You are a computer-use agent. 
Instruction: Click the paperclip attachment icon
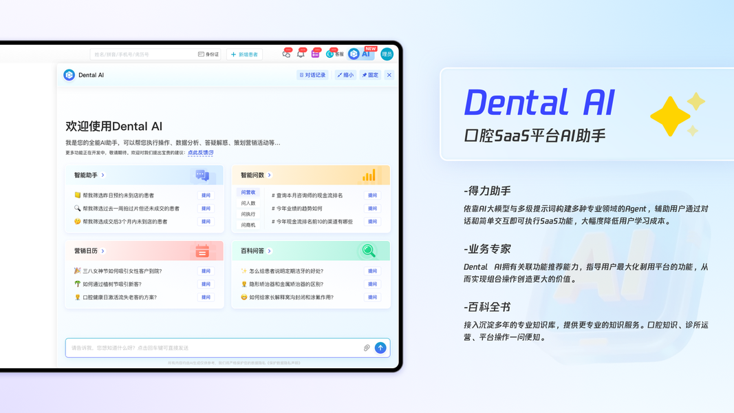tap(367, 348)
